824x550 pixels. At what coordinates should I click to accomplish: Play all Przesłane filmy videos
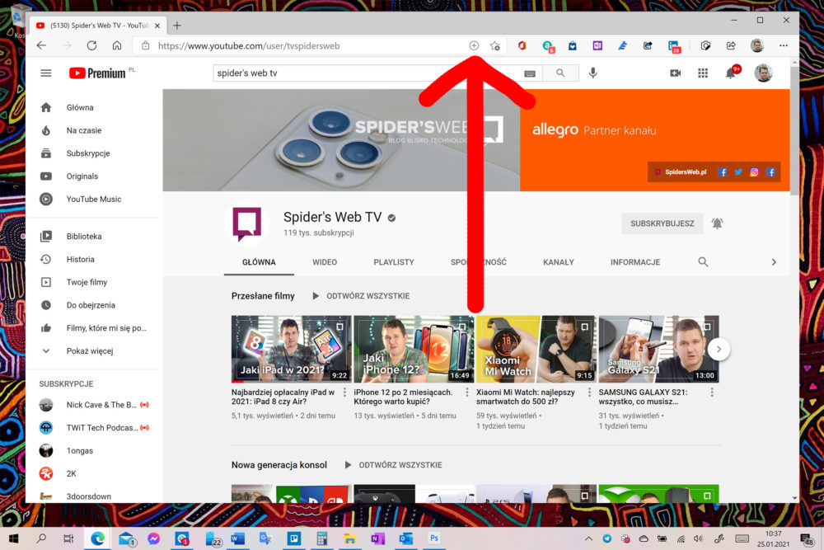(x=361, y=296)
